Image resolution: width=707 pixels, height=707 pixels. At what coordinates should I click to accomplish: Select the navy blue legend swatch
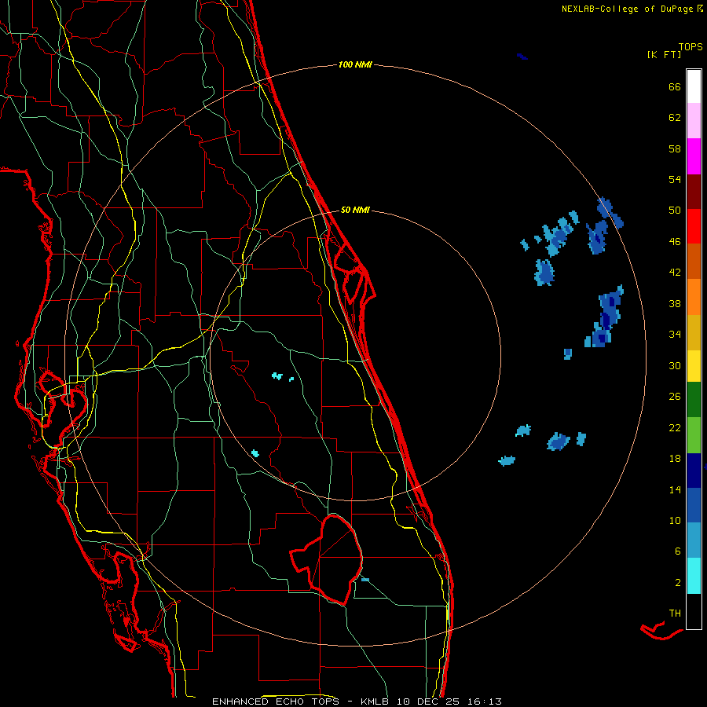click(x=694, y=471)
